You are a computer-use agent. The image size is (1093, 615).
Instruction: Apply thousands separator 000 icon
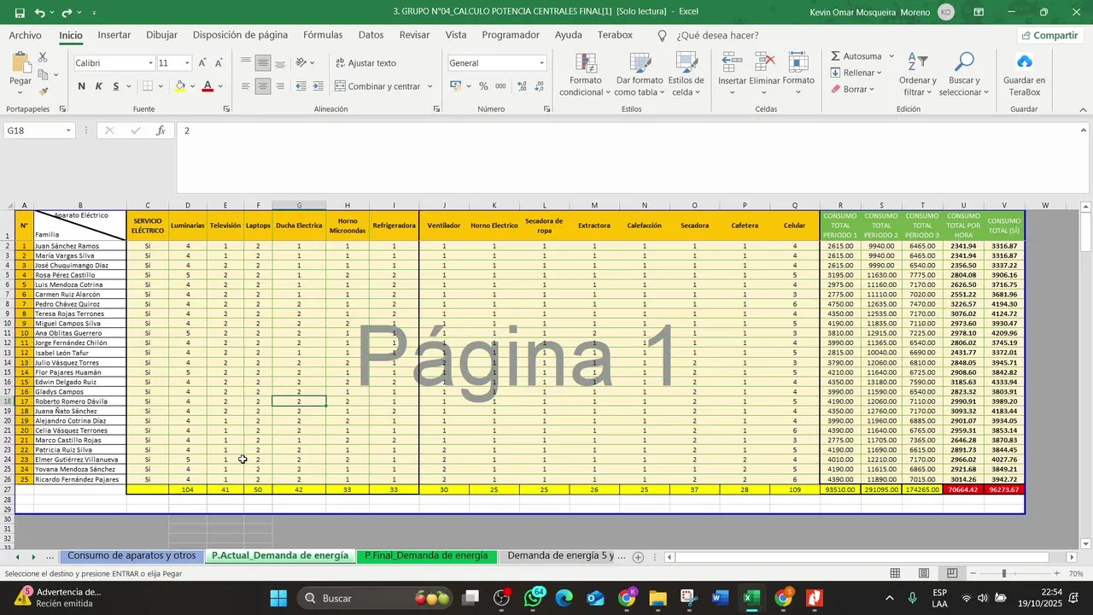500,86
